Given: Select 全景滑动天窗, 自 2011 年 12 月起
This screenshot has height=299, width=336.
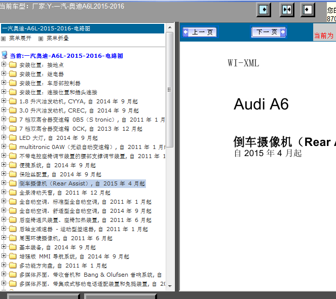Looking at the screenshot, I should (65, 193).
